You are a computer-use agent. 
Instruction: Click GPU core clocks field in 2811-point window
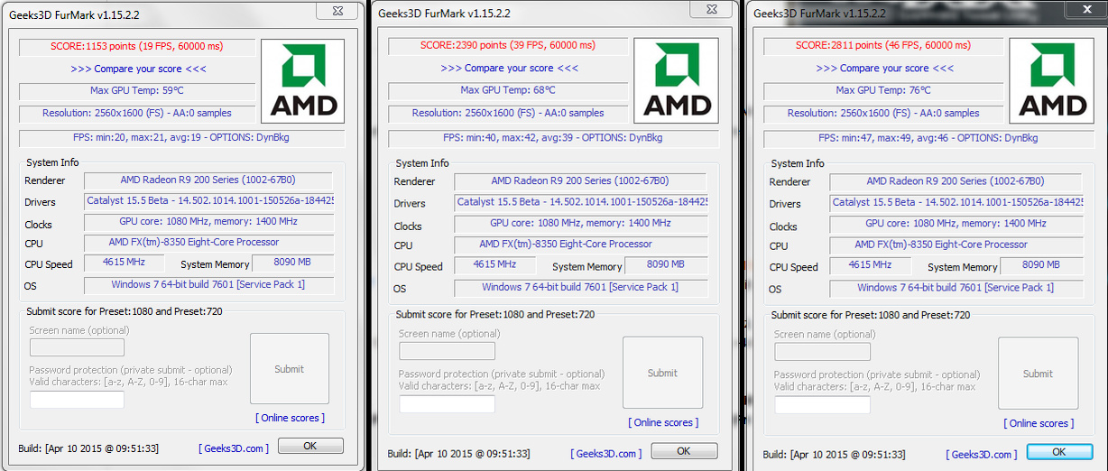point(956,223)
